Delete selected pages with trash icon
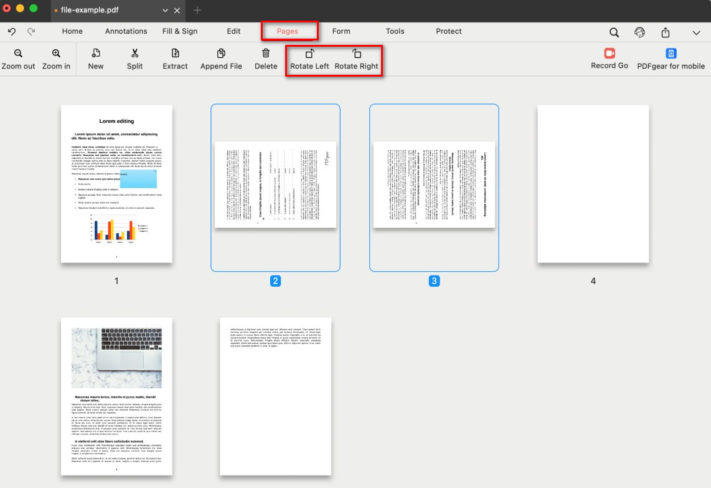Screen dimensions: 711x488 (x=266, y=54)
